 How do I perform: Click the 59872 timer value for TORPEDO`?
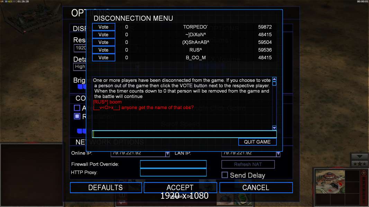click(x=265, y=27)
